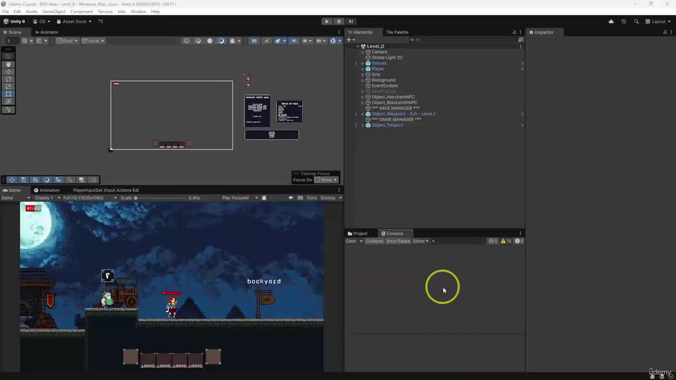Click the Console search field
The image size is (676, 380).
(x=458, y=241)
